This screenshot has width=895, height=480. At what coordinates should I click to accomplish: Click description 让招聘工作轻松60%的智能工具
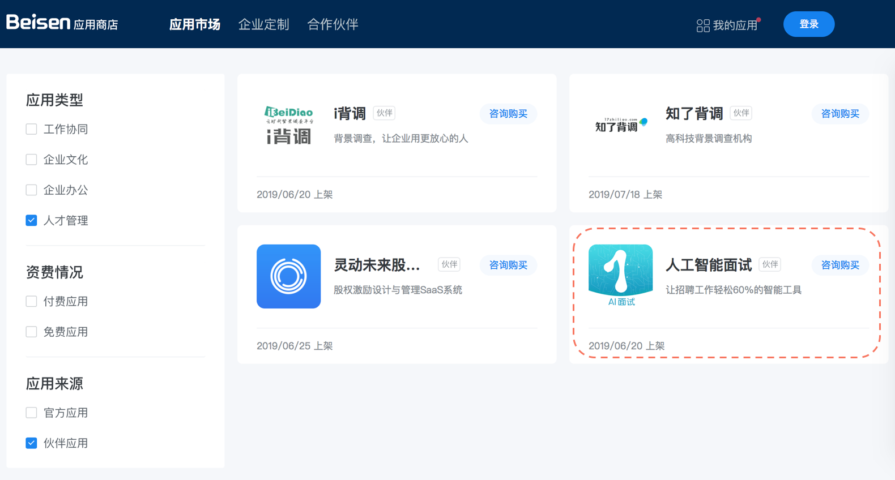click(734, 290)
